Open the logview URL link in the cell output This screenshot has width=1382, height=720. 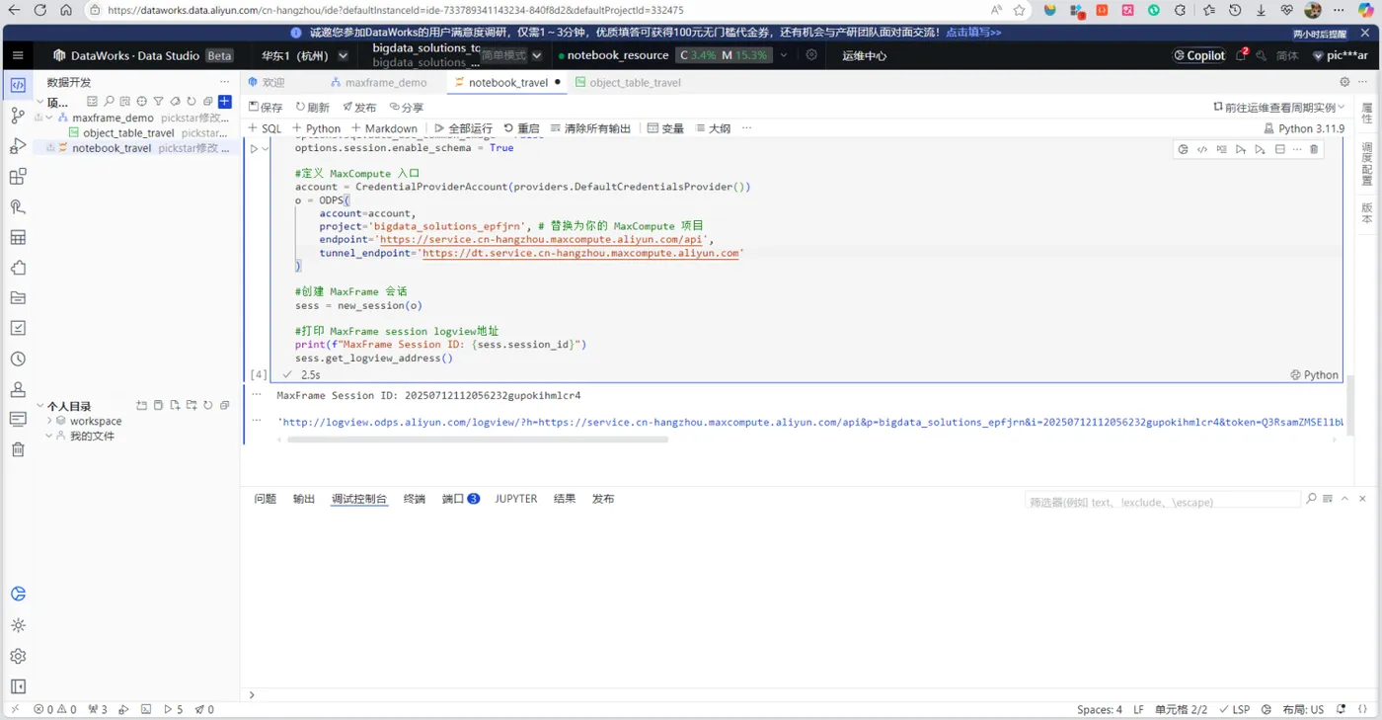coord(810,422)
